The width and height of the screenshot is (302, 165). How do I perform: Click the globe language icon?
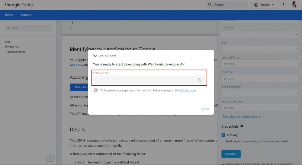256,5
